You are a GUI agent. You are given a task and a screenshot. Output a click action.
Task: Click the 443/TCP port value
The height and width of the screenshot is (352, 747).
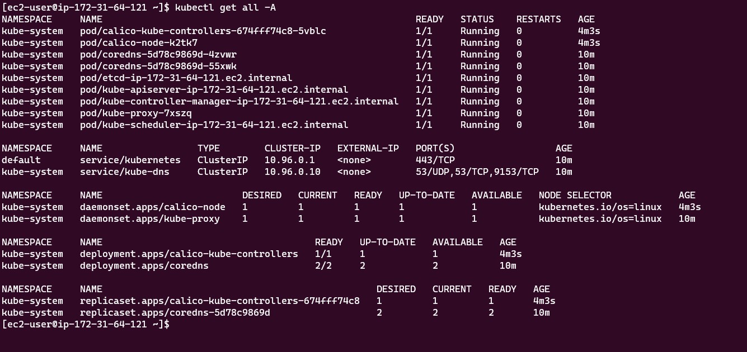click(435, 160)
